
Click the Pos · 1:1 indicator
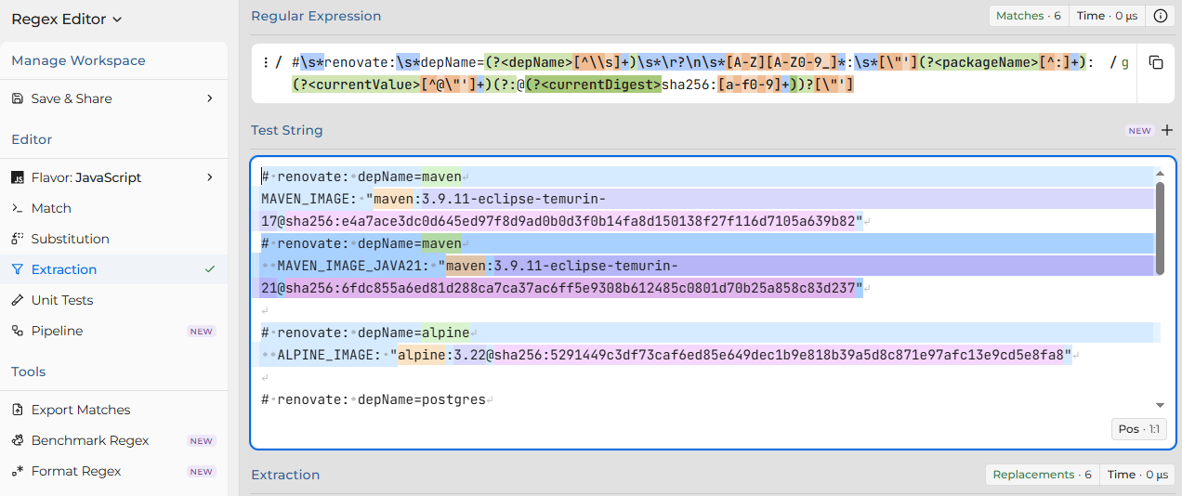click(x=1139, y=429)
